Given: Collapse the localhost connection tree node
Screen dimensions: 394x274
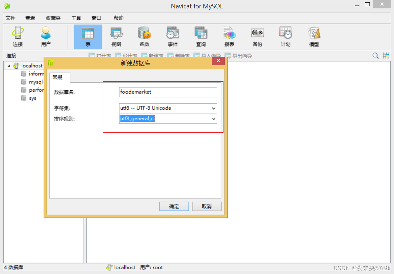Looking at the screenshot, I should (x=9, y=66).
